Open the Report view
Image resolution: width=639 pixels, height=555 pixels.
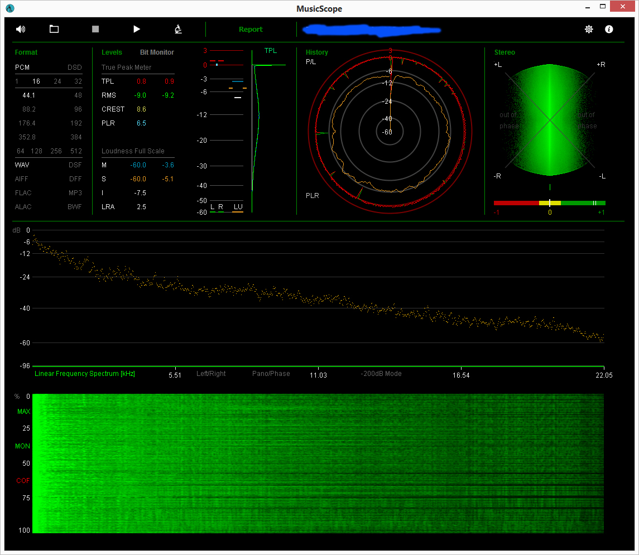click(x=251, y=30)
